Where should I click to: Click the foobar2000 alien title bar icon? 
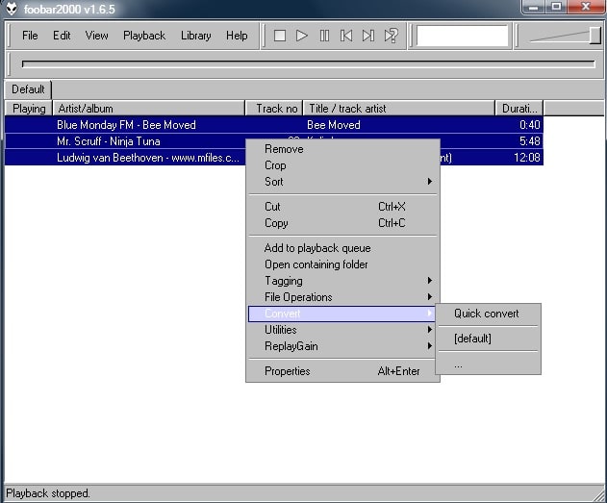(x=12, y=9)
